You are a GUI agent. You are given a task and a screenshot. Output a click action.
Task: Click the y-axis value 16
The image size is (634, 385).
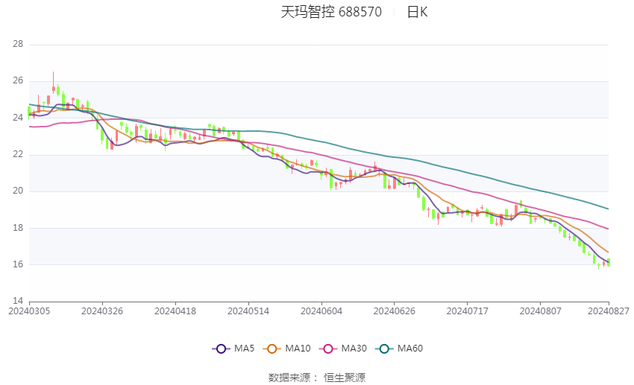[18, 264]
